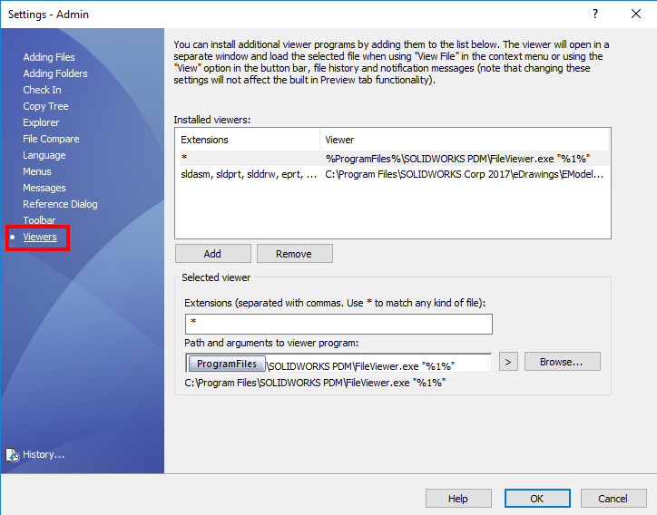
Task: Open File Compare settings
Action: [x=51, y=139]
